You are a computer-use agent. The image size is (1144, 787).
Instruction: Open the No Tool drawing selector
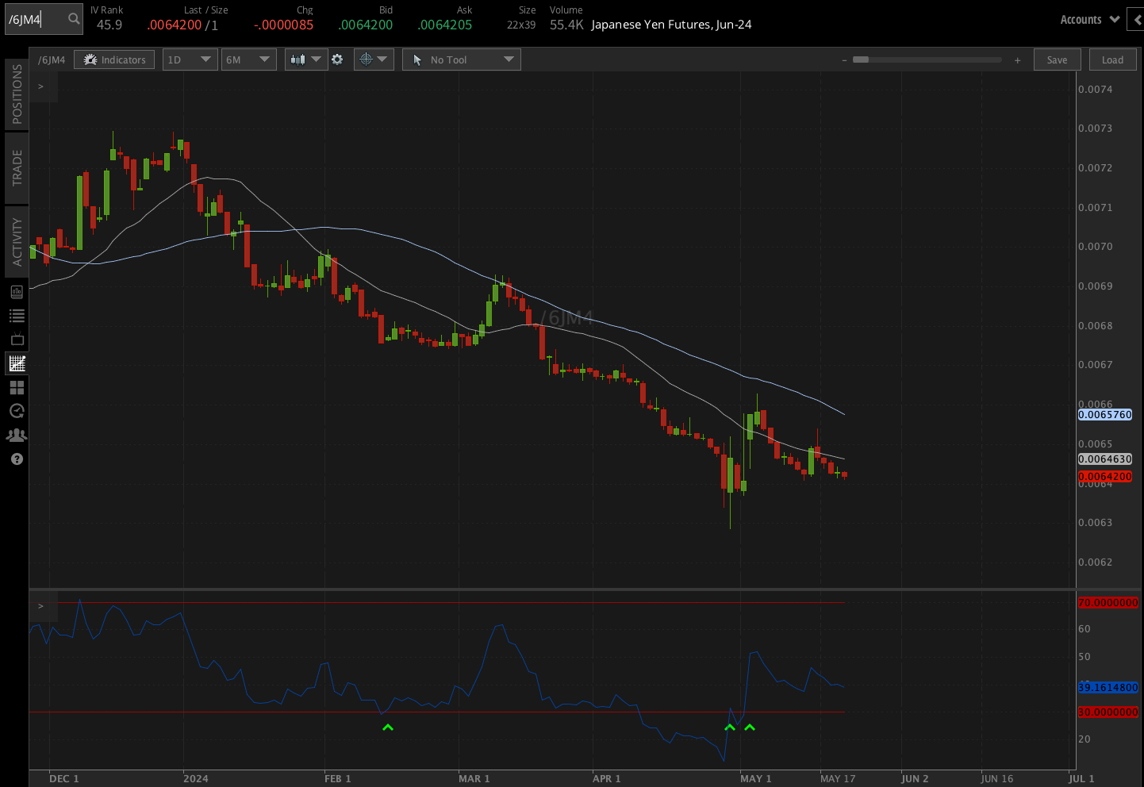pos(462,60)
